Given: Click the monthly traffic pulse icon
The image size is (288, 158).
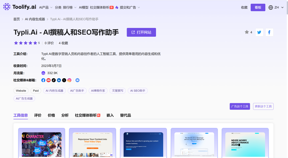Looking at the screenshot, I should (43, 73).
